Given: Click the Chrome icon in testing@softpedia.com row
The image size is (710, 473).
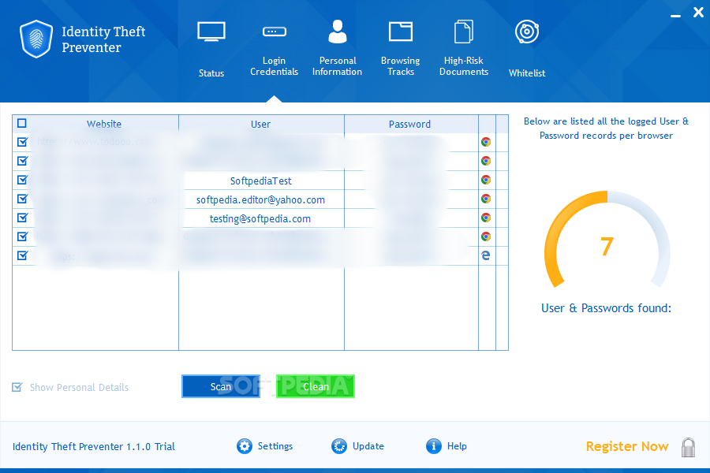Looking at the screenshot, I should (486, 218).
